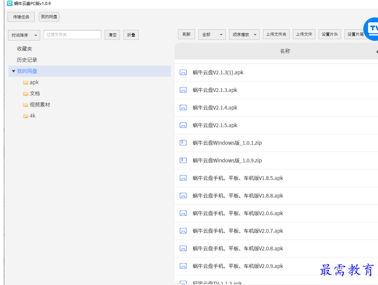378x285 pixels.
Task: Select 蜗牛云盘手机、平板、车机版V2.0.9.apk
Action: [238, 266]
